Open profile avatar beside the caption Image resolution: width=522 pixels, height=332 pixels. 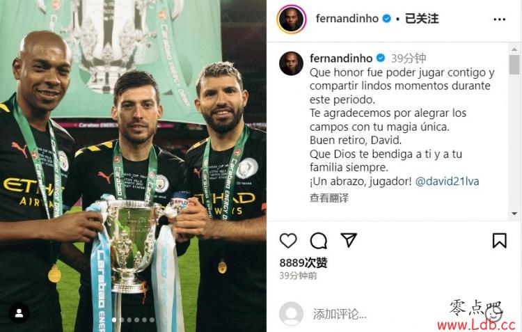[x=292, y=63]
